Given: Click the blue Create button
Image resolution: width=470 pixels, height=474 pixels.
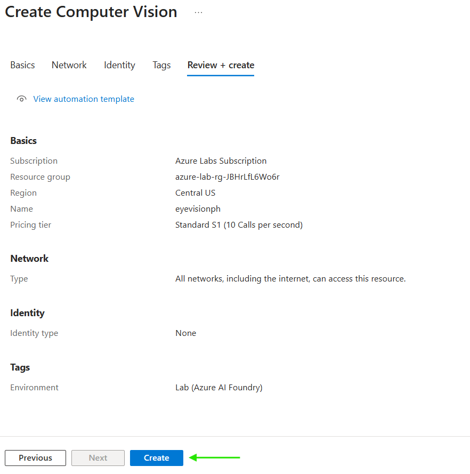Looking at the screenshot, I should (157, 458).
